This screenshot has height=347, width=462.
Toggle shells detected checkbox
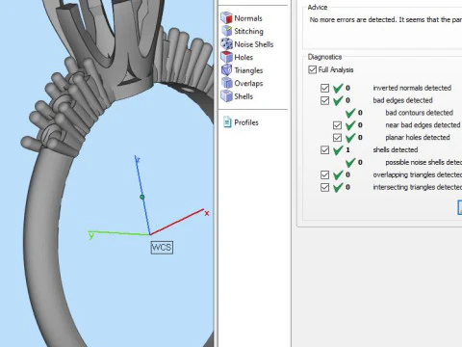(324, 149)
